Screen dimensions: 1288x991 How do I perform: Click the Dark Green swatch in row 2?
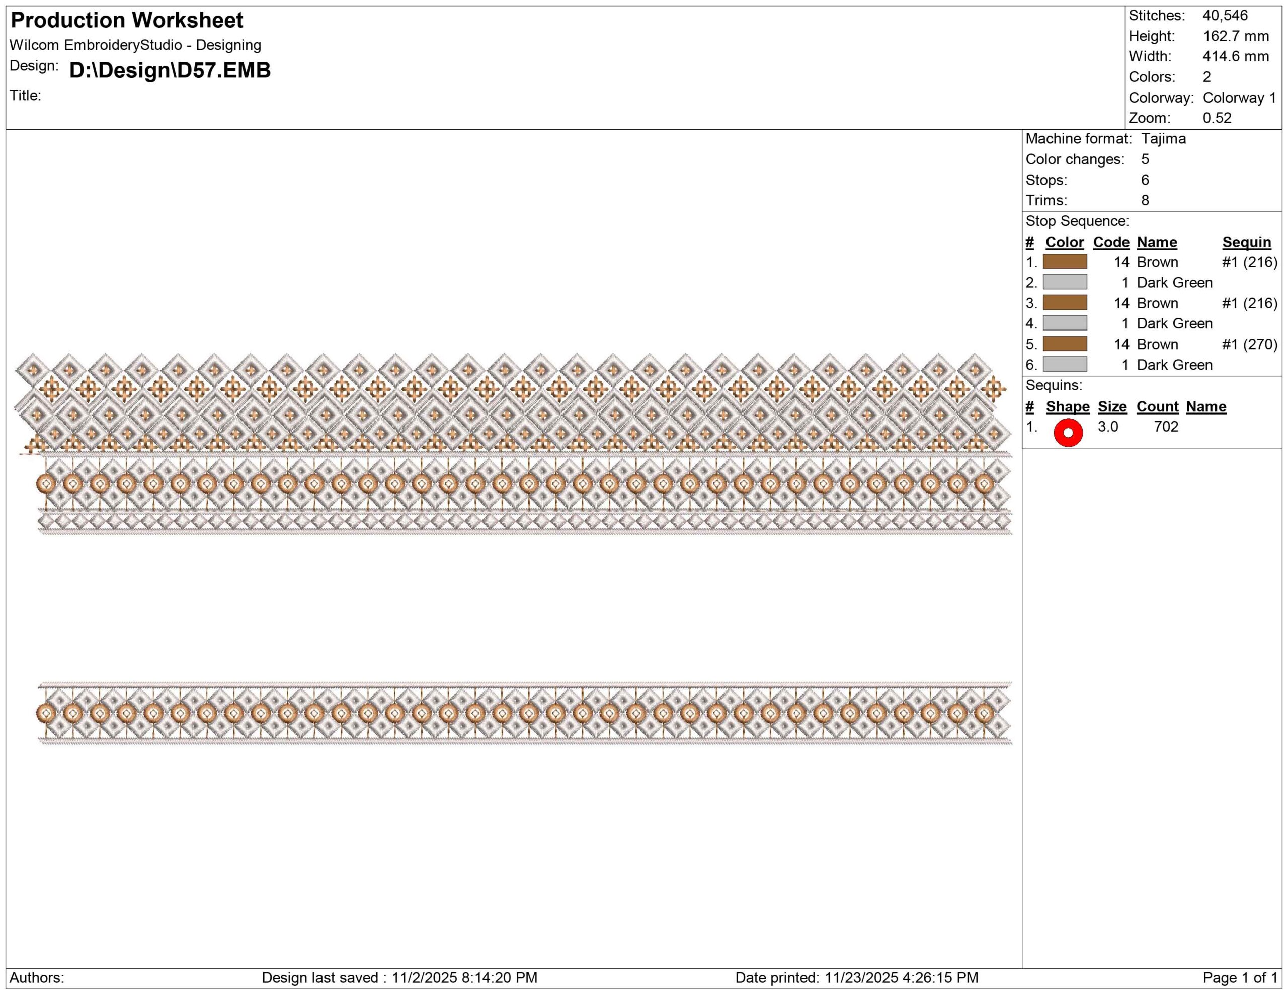(x=1065, y=282)
